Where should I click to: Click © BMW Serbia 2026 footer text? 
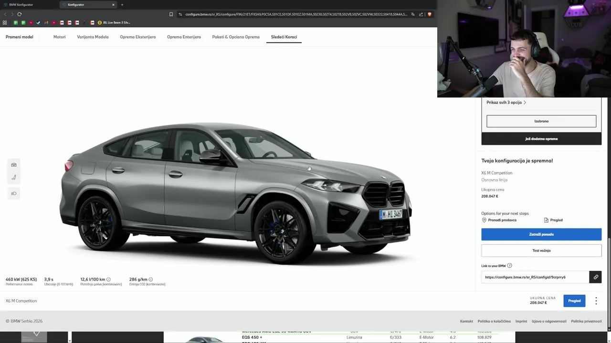point(24,321)
